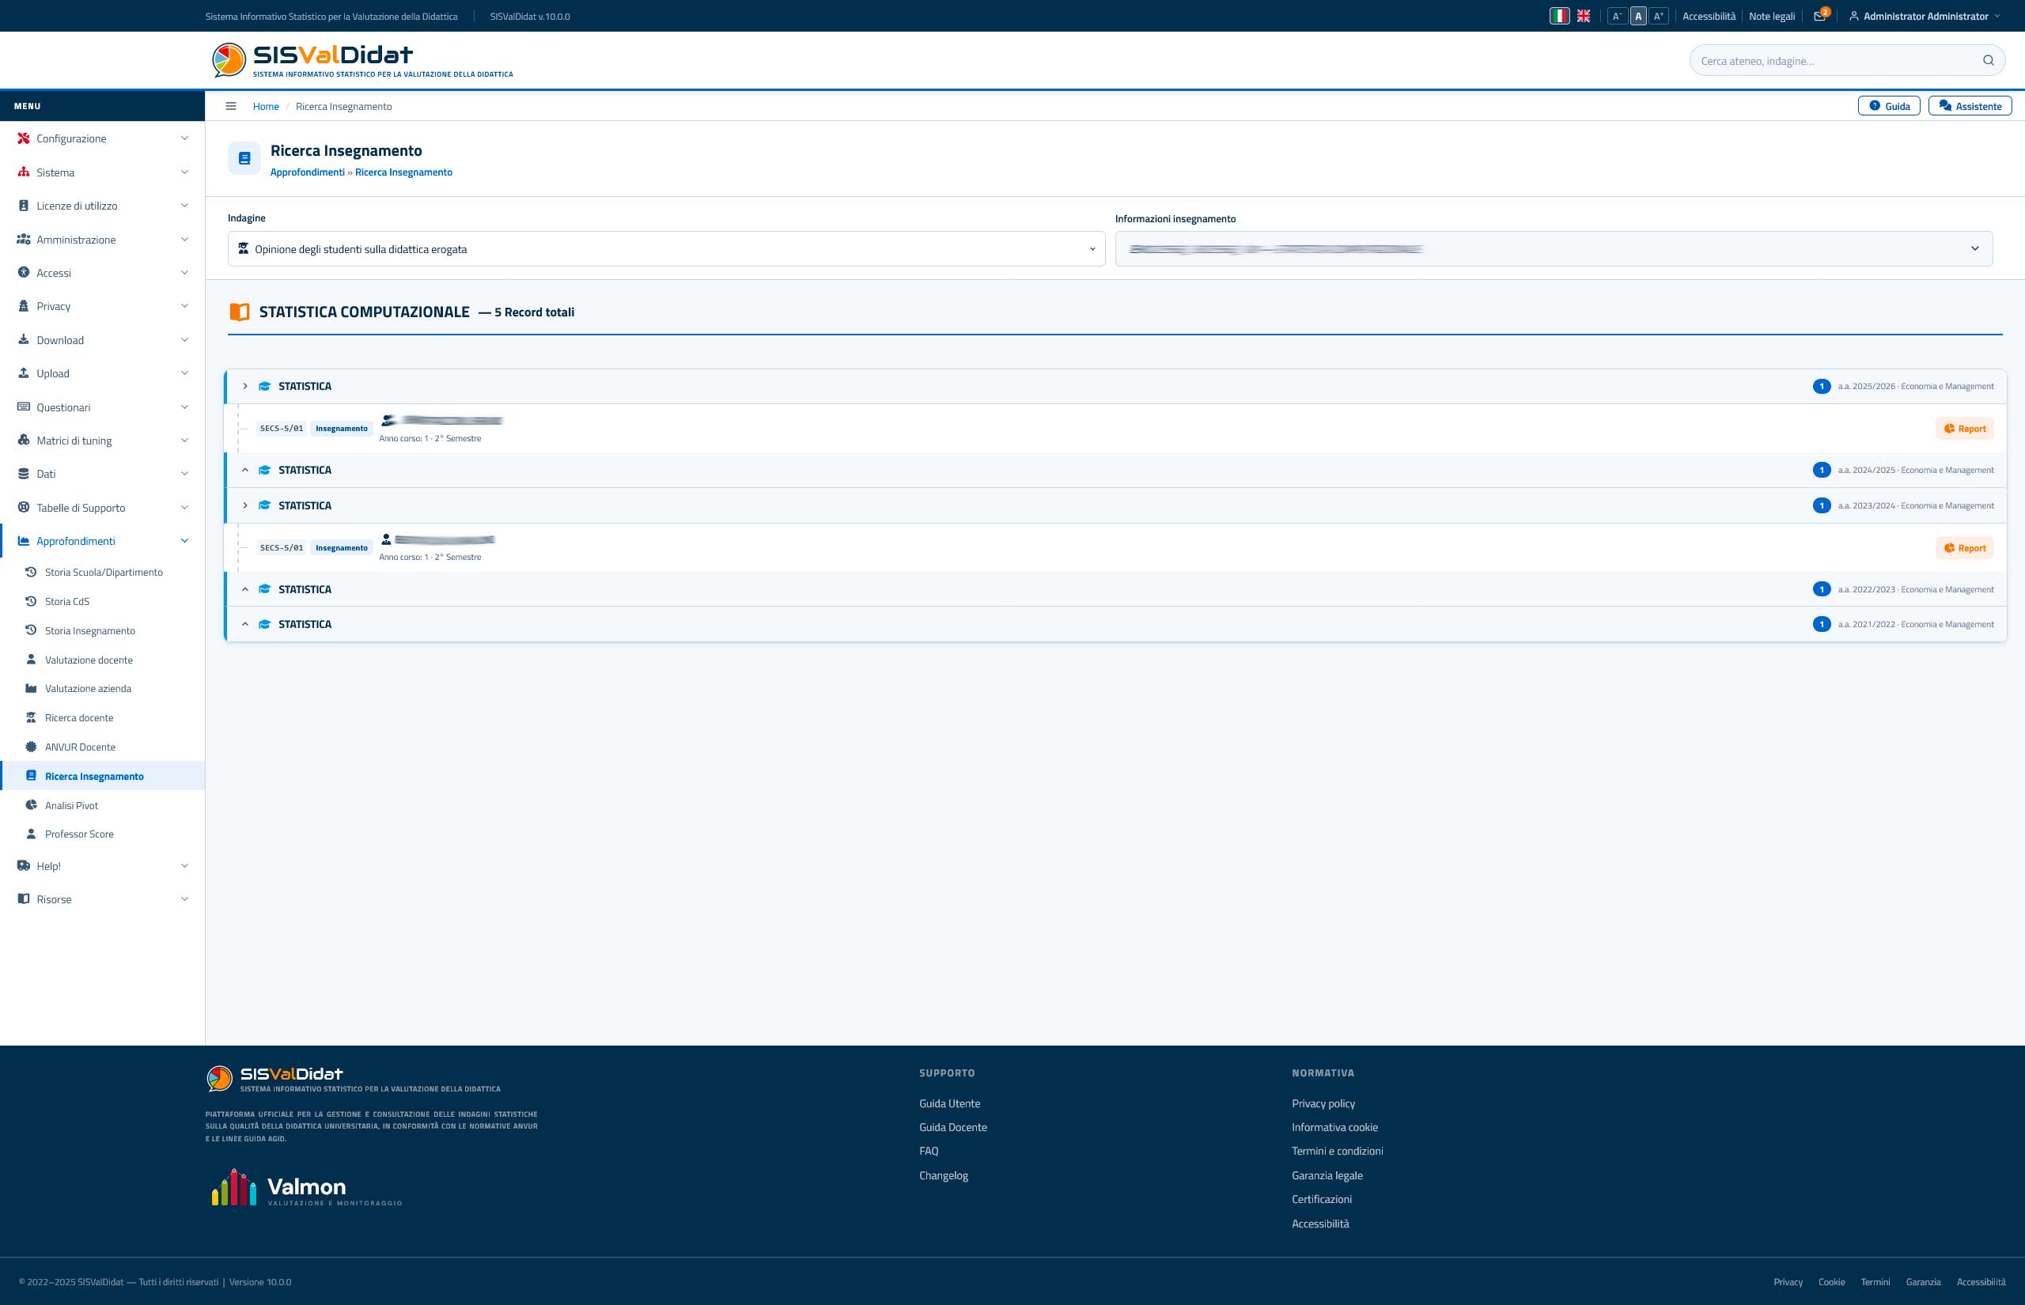Toggle the STATISTICA a.a. 2023/2024 row chevron
The image size is (2025, 1305).
[245, 506]
